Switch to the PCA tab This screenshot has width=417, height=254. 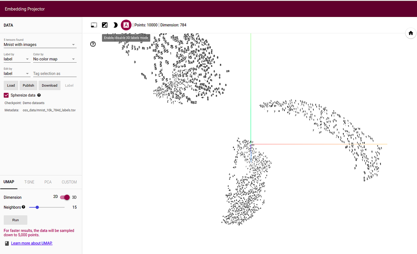(48, 182)
